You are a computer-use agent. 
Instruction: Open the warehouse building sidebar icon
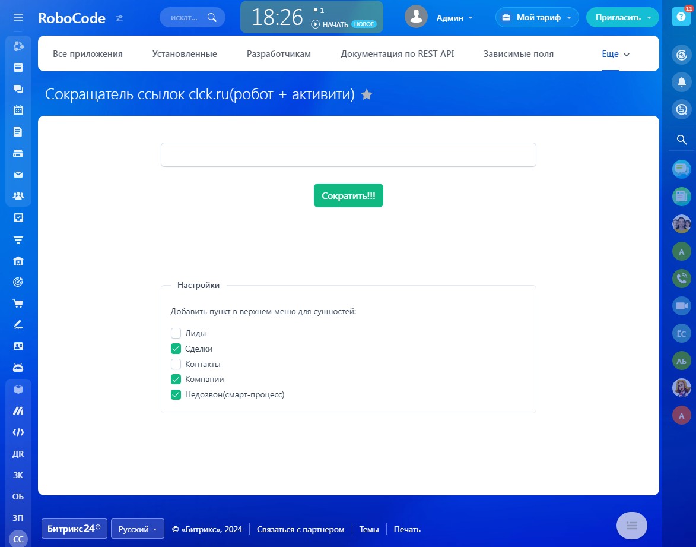[x=18, y=261]
